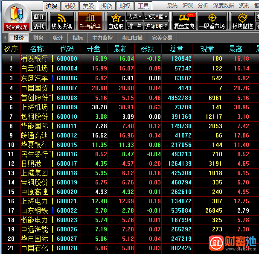Sort by the 涨跌 column header

click(148, 49)
